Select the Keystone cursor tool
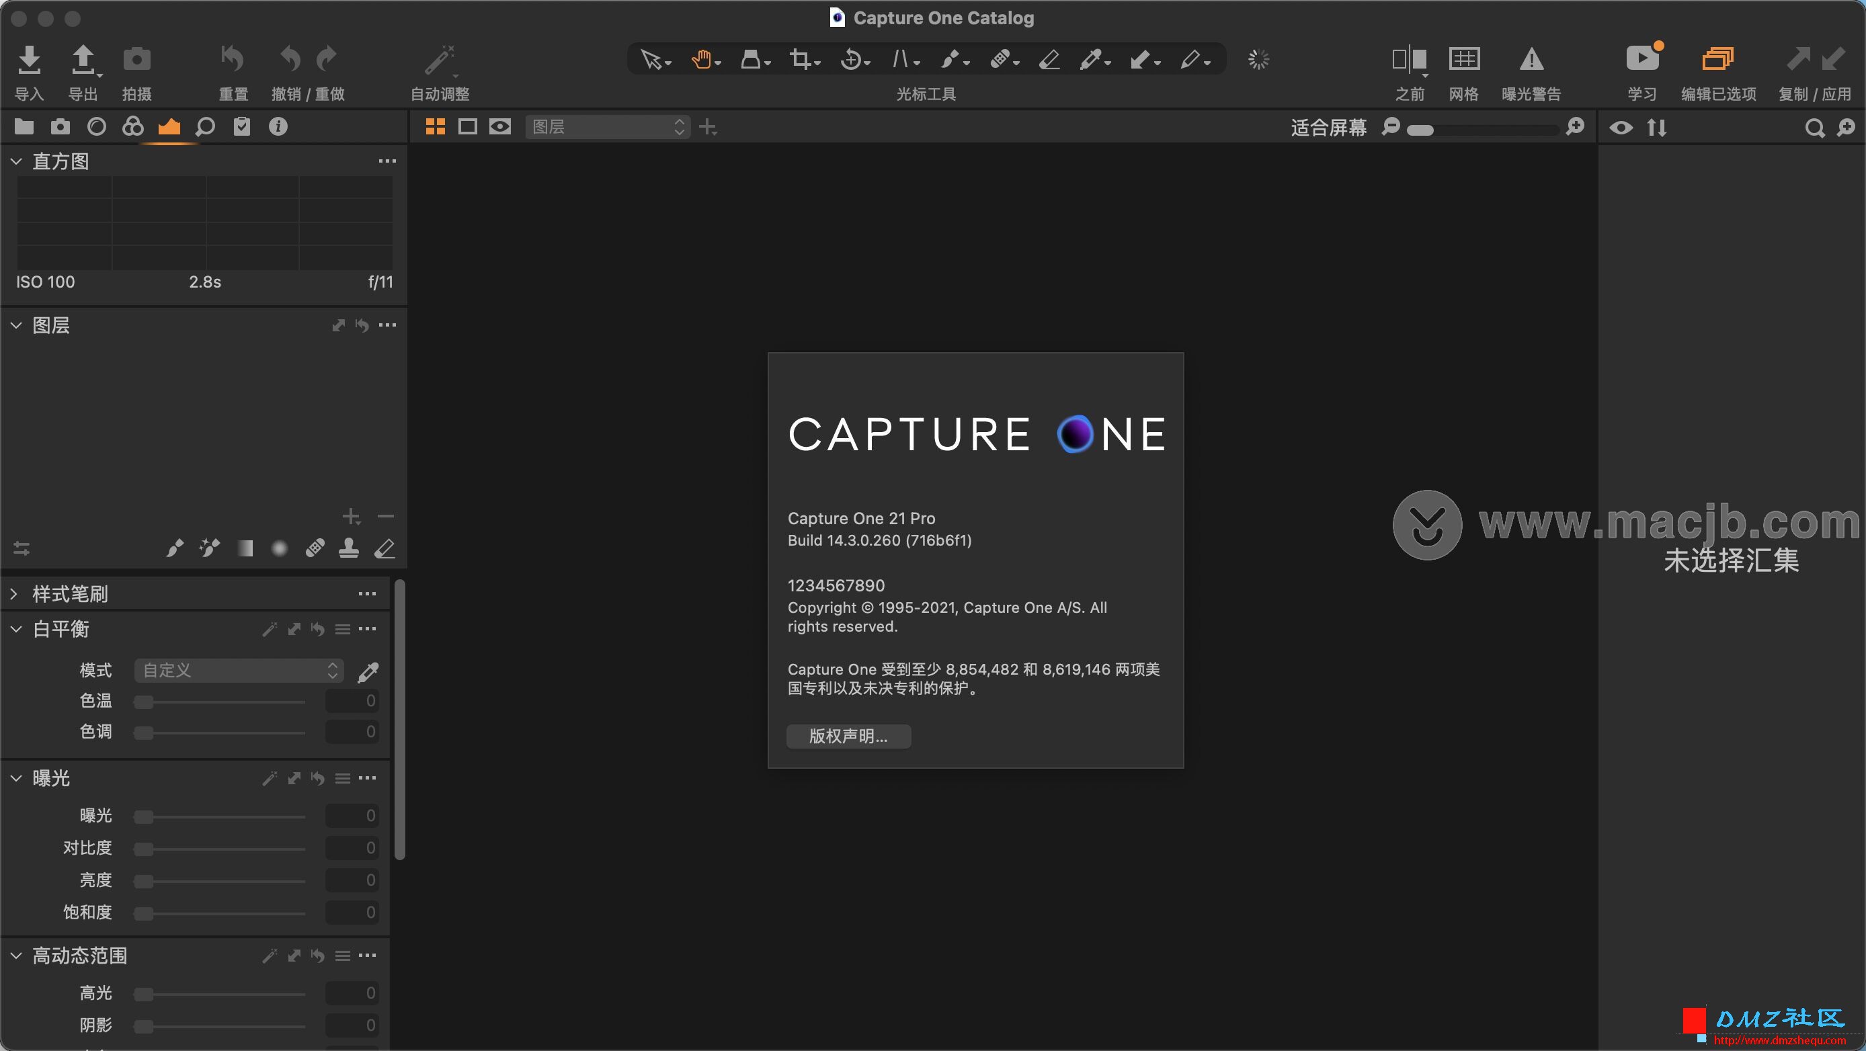Viewport: 1866px width, 1051px height. pos(901,59)
